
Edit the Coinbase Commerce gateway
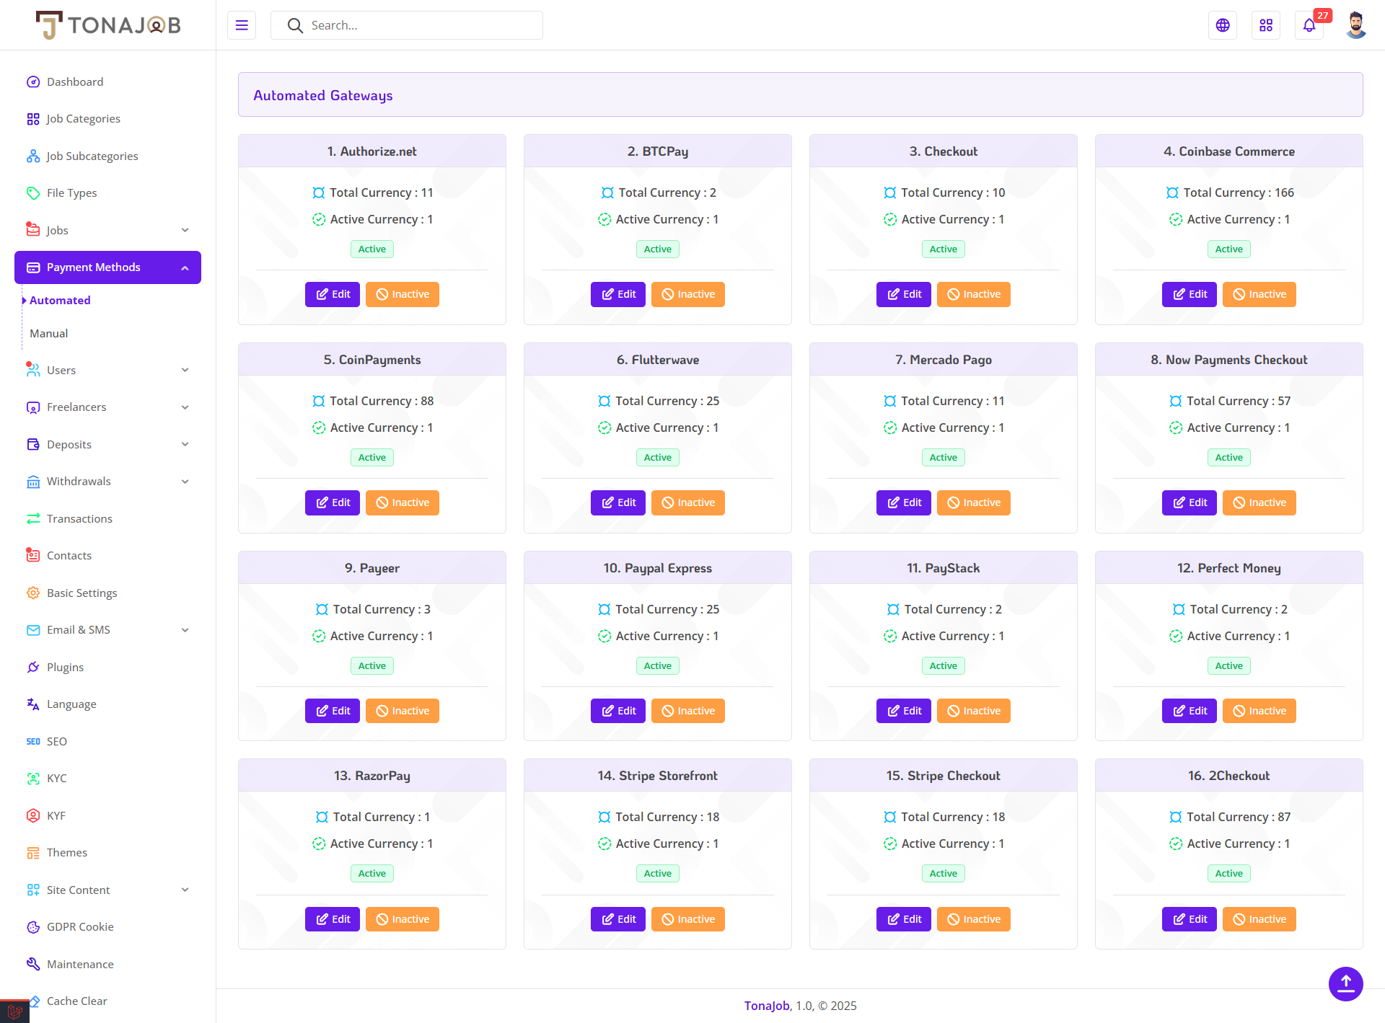click(x=1189, y=294)
